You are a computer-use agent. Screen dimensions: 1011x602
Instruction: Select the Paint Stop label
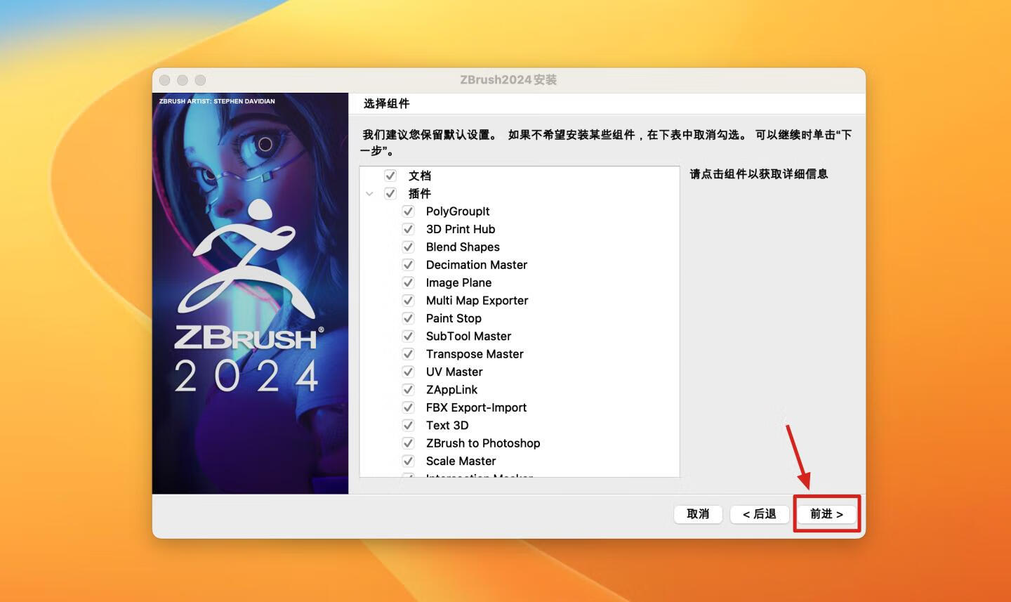pyautogui.click(x=454, y=318)
